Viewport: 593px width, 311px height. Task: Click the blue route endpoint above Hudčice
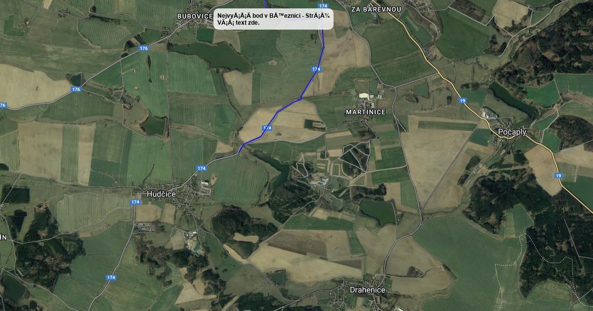(x=239, y=152)
